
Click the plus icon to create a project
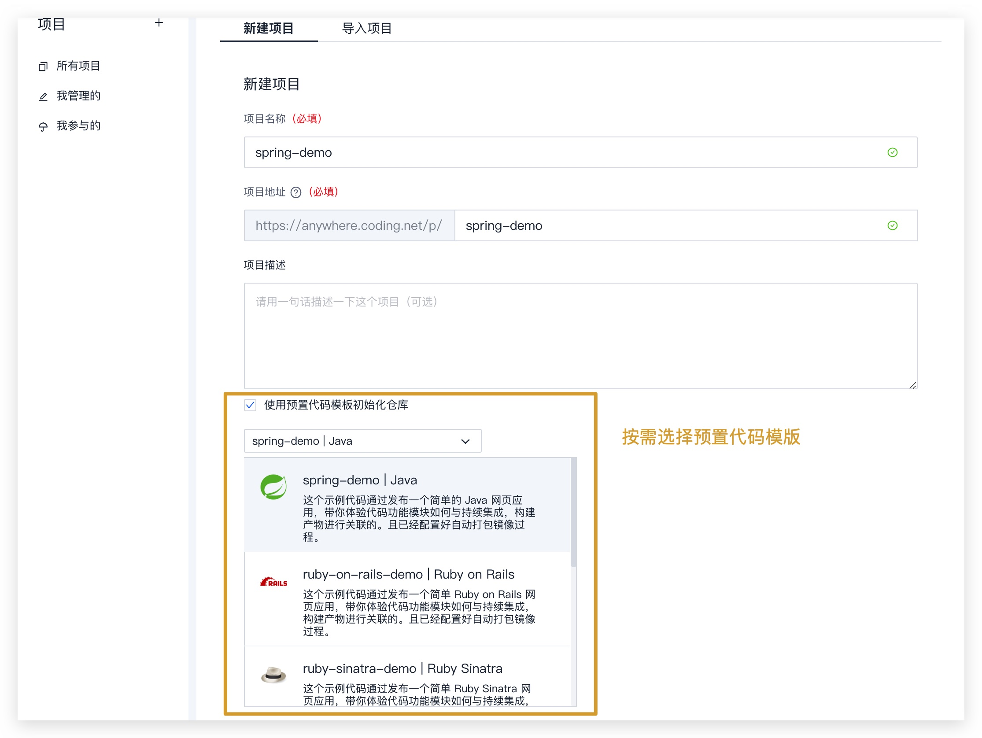tap(159, 23)
